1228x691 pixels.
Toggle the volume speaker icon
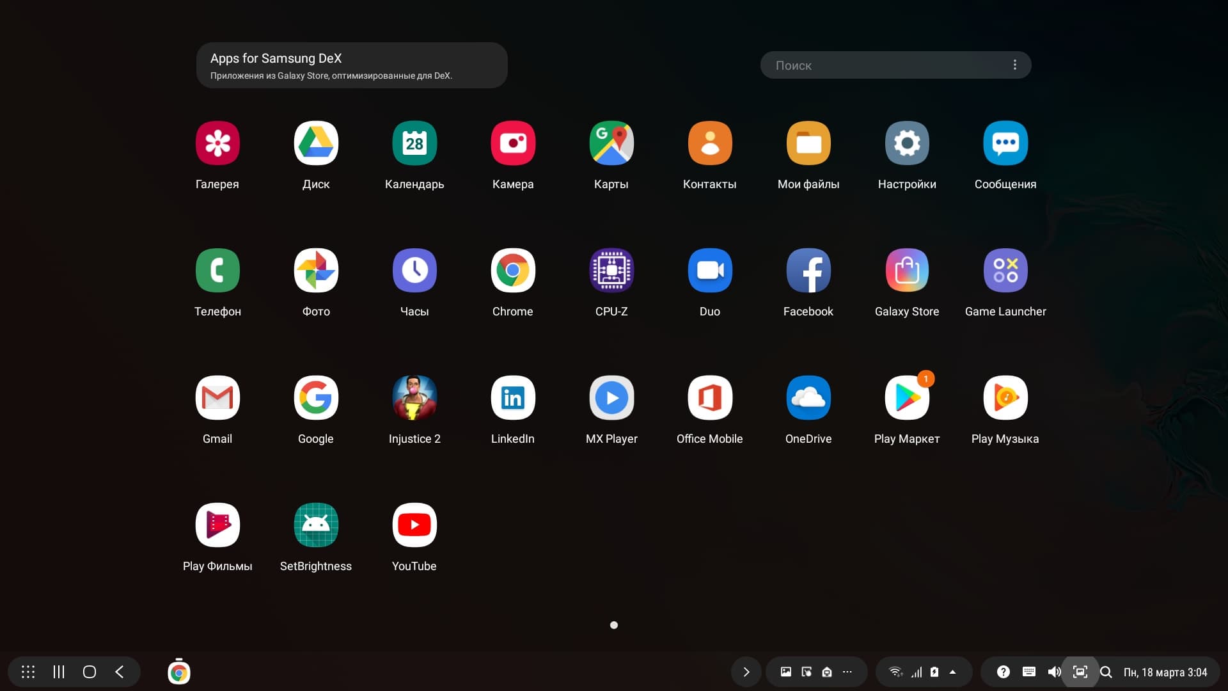pyautogui.click(x=1054, y=672)
